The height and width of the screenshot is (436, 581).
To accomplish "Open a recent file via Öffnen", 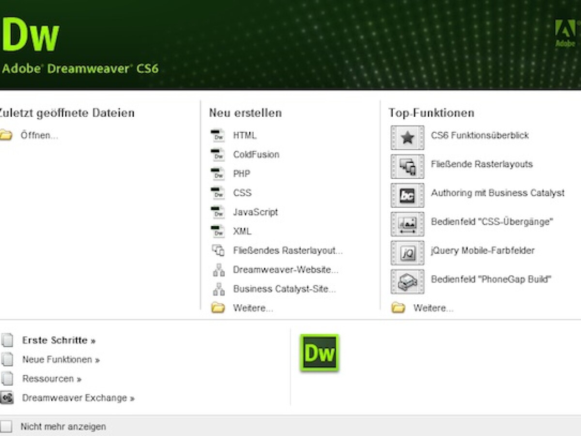I will (x=39, y=135).
